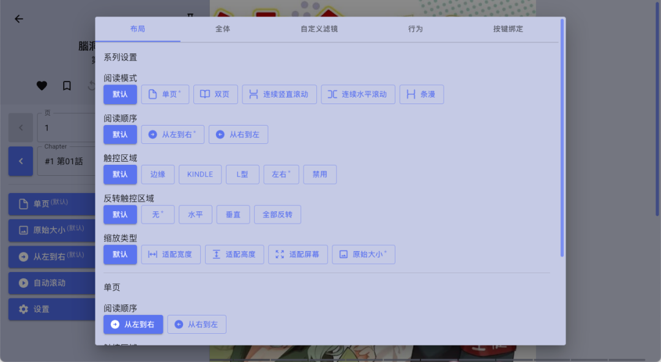Enable 连续竖直滚动 continuous vertical scrolling
The image size is (661, 362).
tap(279, 94)
